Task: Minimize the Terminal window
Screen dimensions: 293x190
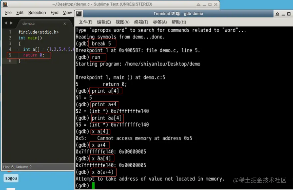Action: click(283, 14)
